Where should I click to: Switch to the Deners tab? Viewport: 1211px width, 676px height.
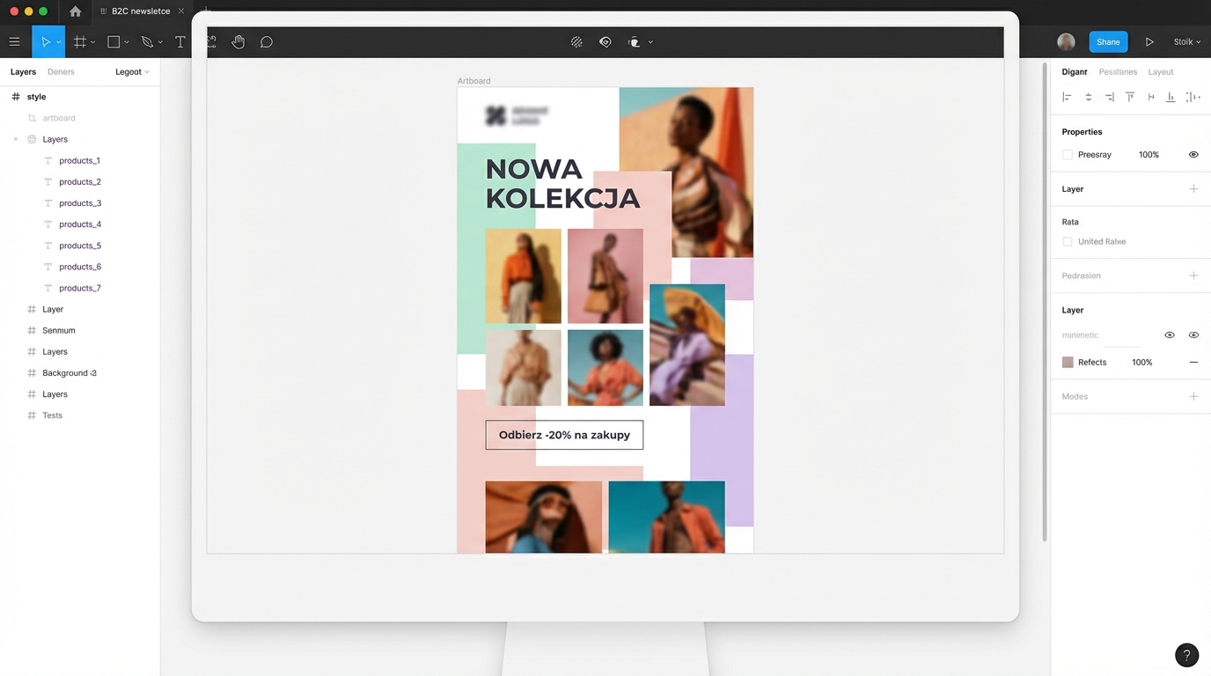[x=61, y=72]
